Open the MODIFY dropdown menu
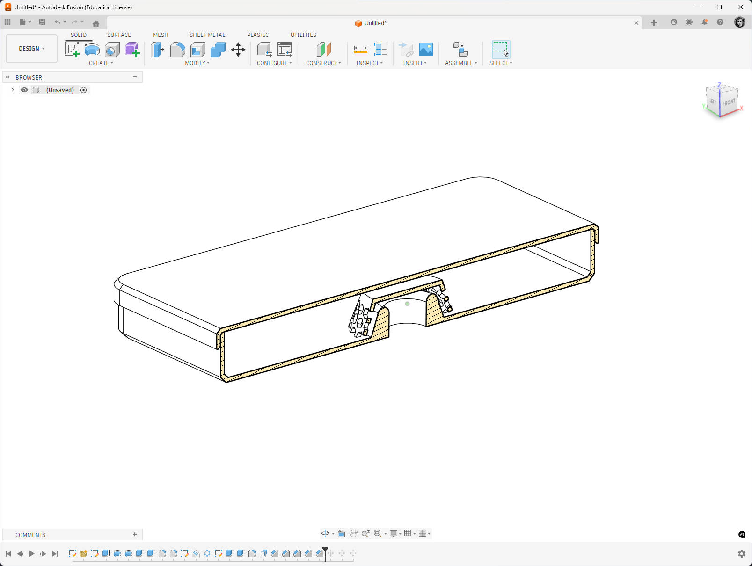Screen dimensions: 752x566 tap(197, 63)
